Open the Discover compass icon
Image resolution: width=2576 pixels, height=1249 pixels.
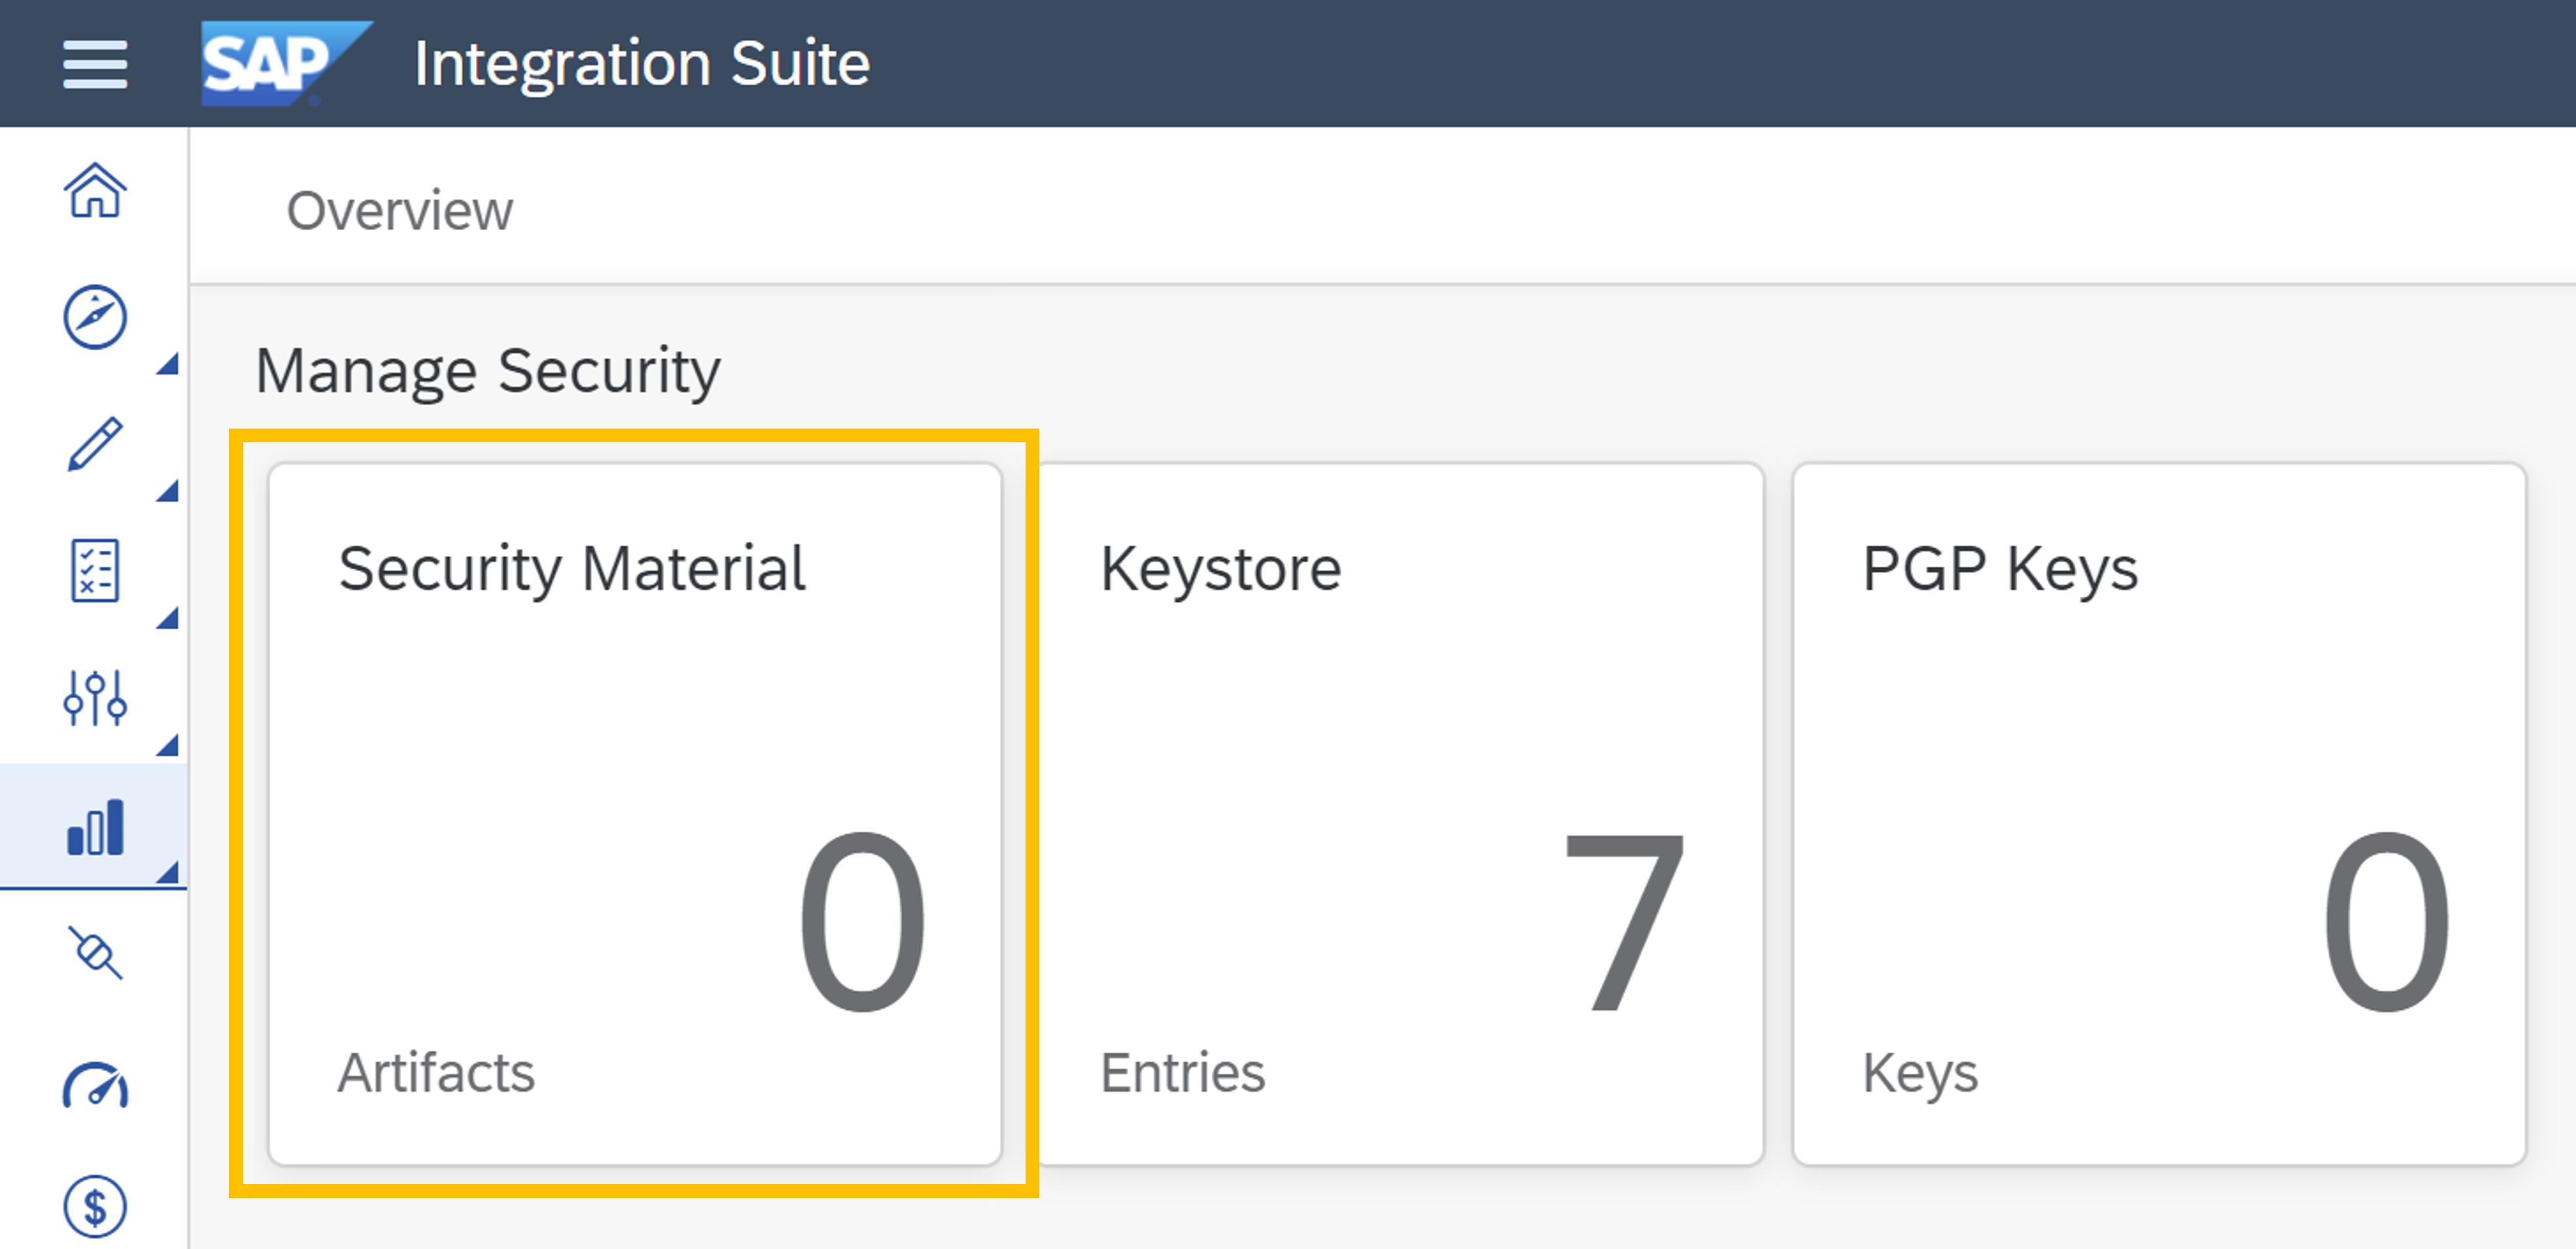click(95, 317)
